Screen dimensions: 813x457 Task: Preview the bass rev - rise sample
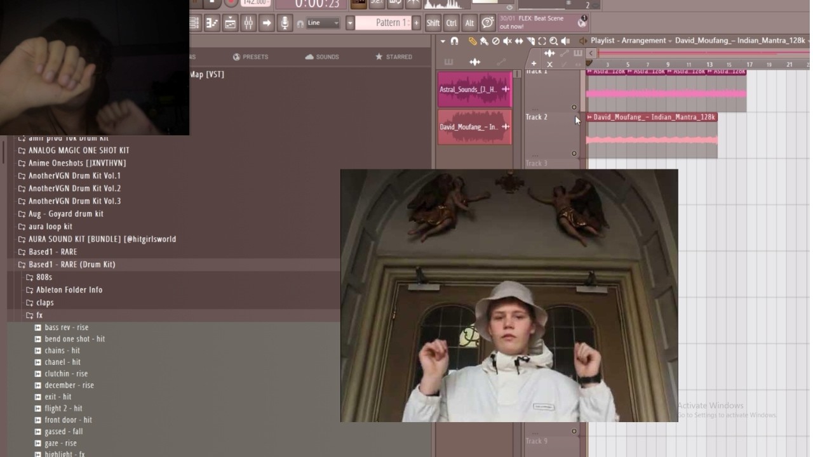62,328
